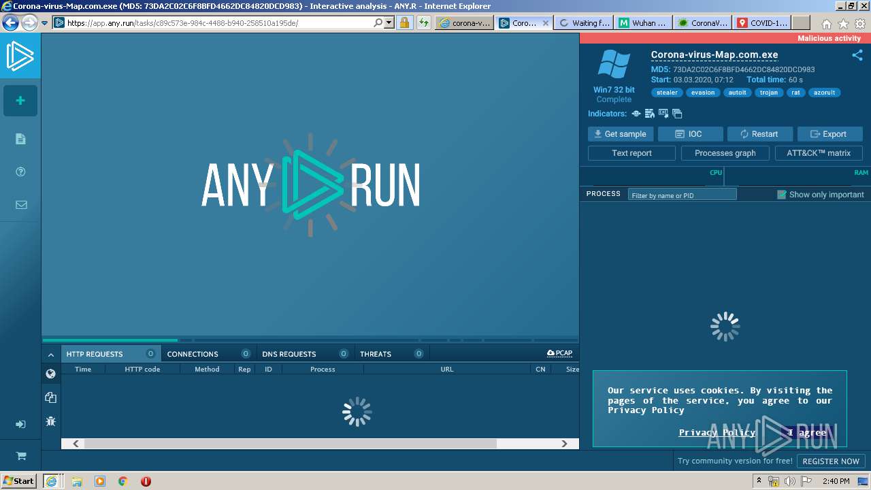
Task: Click the Restart button
Action: point(759,134)
